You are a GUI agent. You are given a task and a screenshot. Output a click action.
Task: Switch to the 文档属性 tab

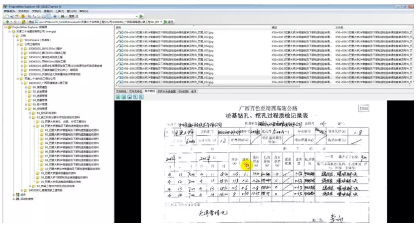click(x=122, y=91)
